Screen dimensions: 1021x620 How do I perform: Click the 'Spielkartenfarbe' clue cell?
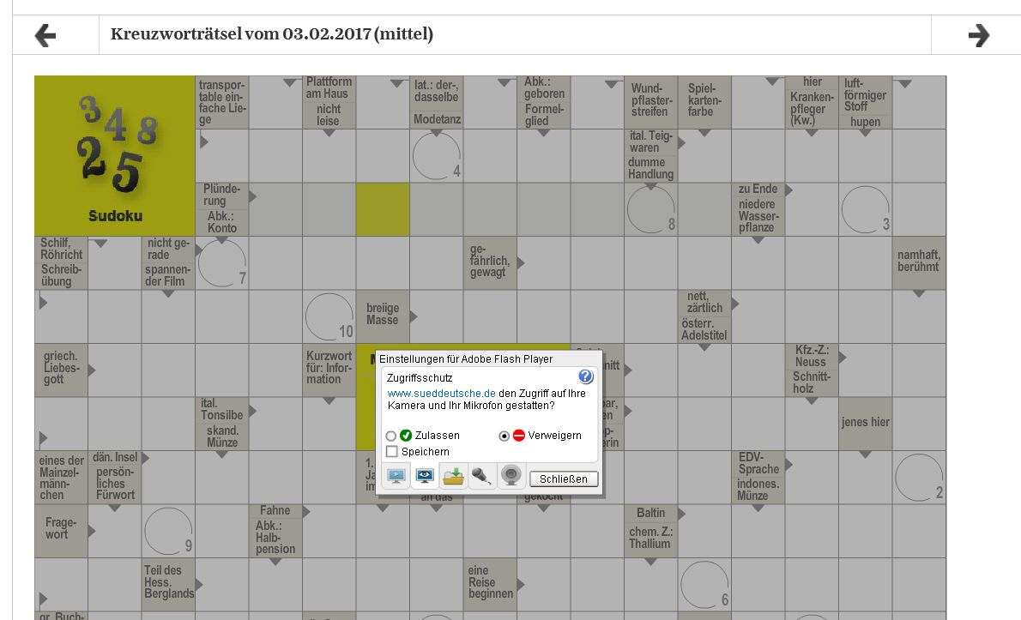(704, 102)
